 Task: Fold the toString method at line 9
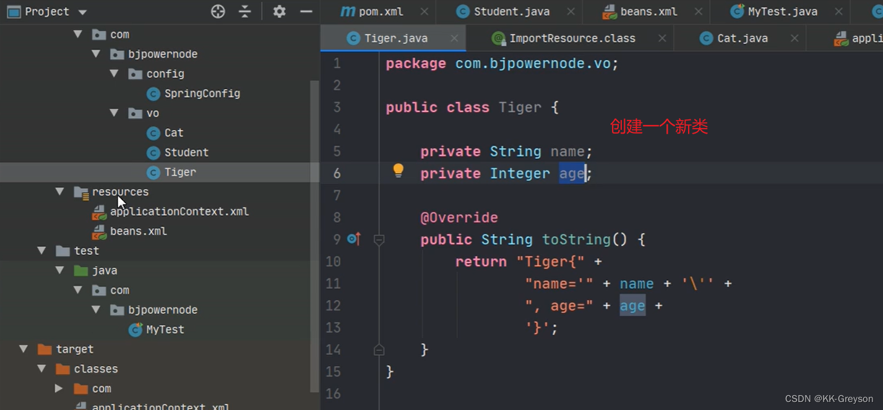(x=379, y=240)
